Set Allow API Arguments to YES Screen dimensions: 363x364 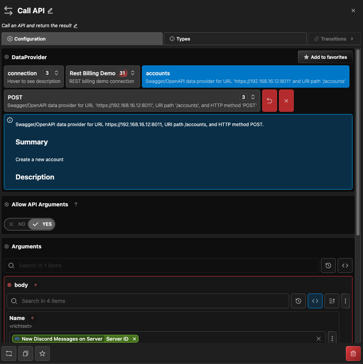42,224
